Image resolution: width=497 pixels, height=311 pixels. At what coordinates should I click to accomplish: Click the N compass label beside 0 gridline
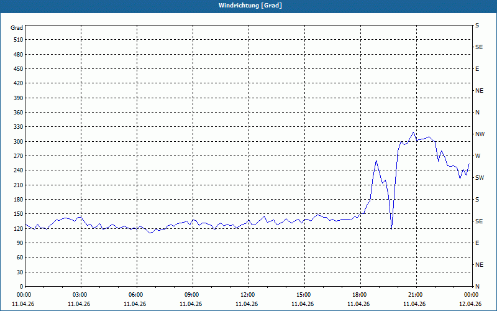click(x=477, y=287)
